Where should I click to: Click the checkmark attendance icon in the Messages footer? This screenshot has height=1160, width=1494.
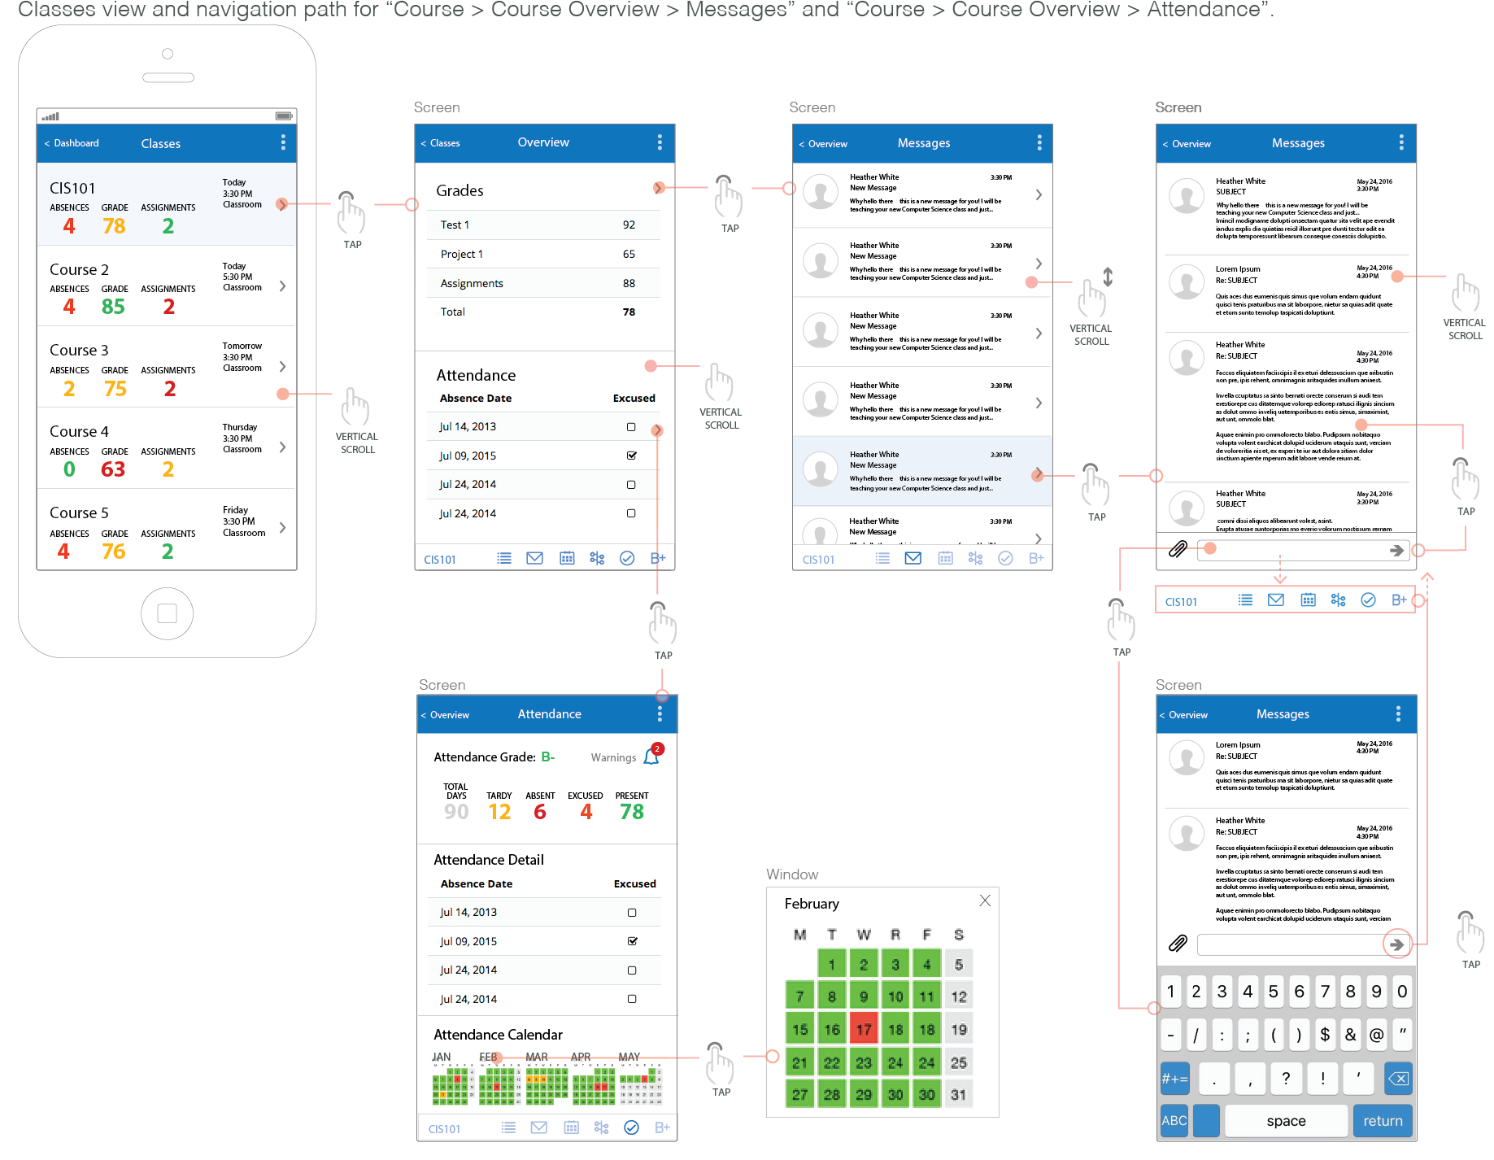click(x=1006, y=558)
